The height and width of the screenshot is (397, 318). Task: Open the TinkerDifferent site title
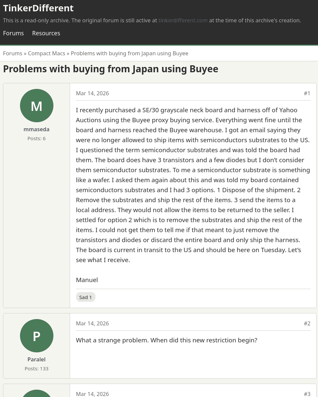[x=38, y=8]
